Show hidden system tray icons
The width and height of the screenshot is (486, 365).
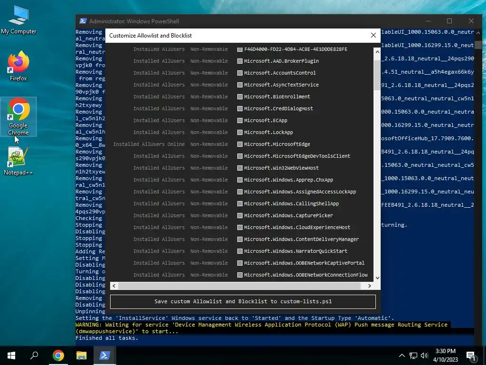pos(402,355)
